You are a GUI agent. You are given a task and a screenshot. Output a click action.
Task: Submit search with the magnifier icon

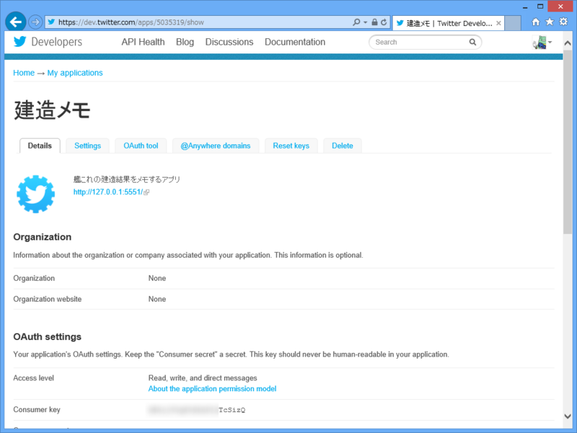click(x=472, y=42)
